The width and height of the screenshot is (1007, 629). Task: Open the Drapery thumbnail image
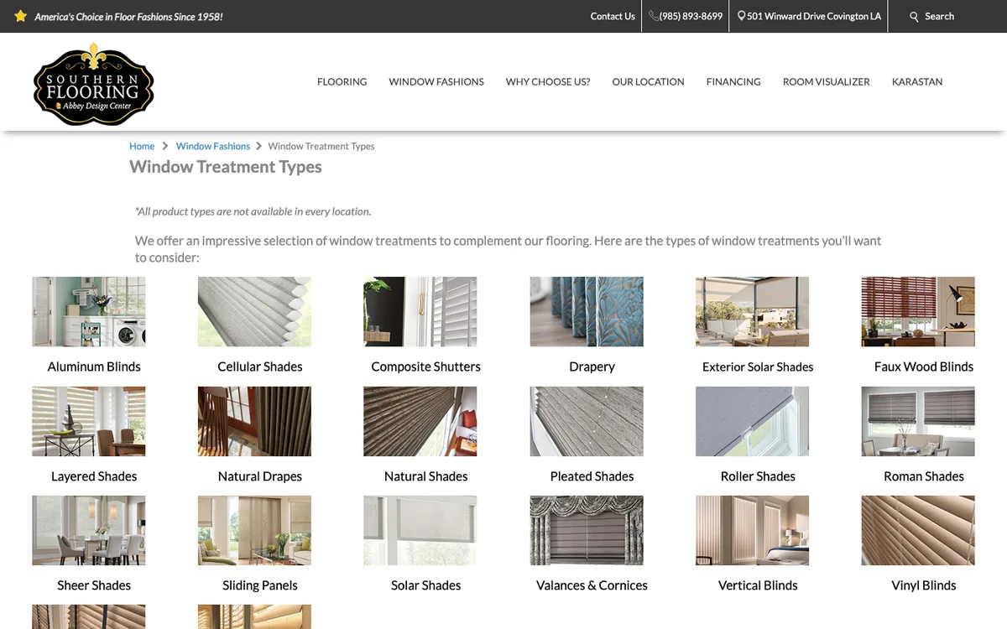tap(587, 312)
